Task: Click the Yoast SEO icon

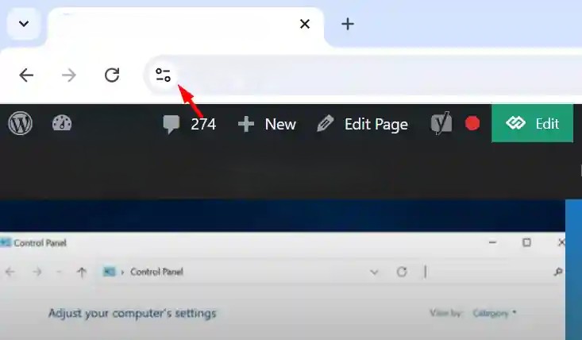Action: [x=441, y=123]
